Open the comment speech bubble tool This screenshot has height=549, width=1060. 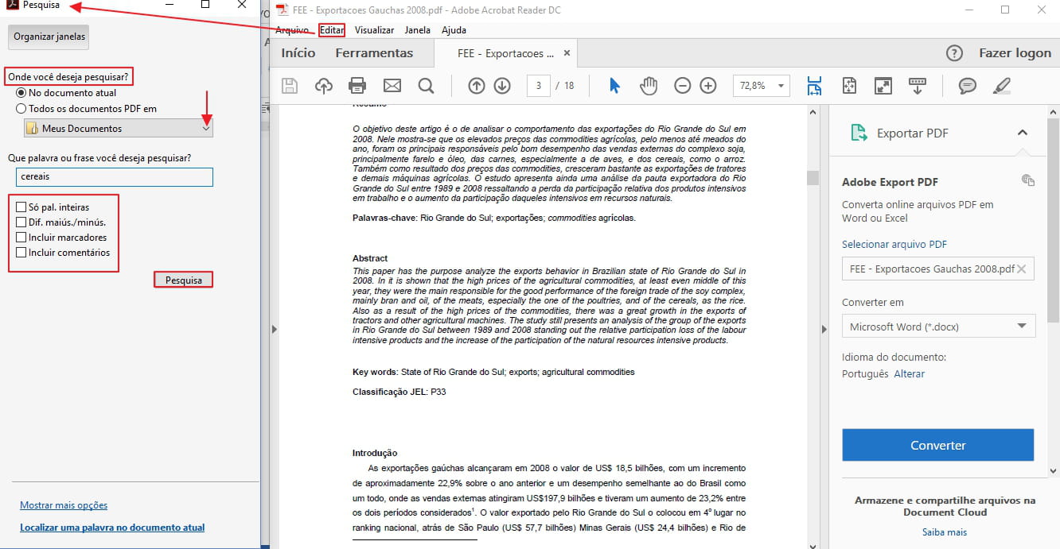[966, 85]
